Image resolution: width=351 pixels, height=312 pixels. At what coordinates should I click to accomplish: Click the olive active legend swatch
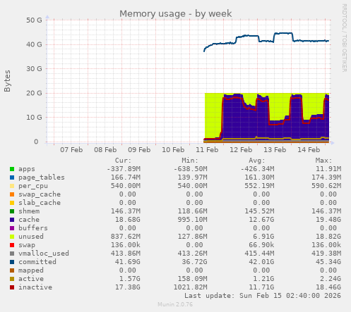click(12, 279)
